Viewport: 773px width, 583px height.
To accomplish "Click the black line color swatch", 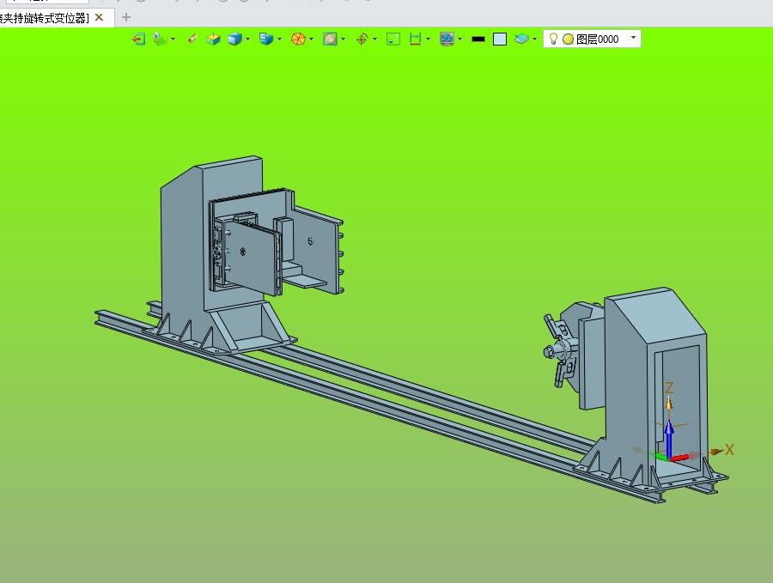I will pos(478,39).
